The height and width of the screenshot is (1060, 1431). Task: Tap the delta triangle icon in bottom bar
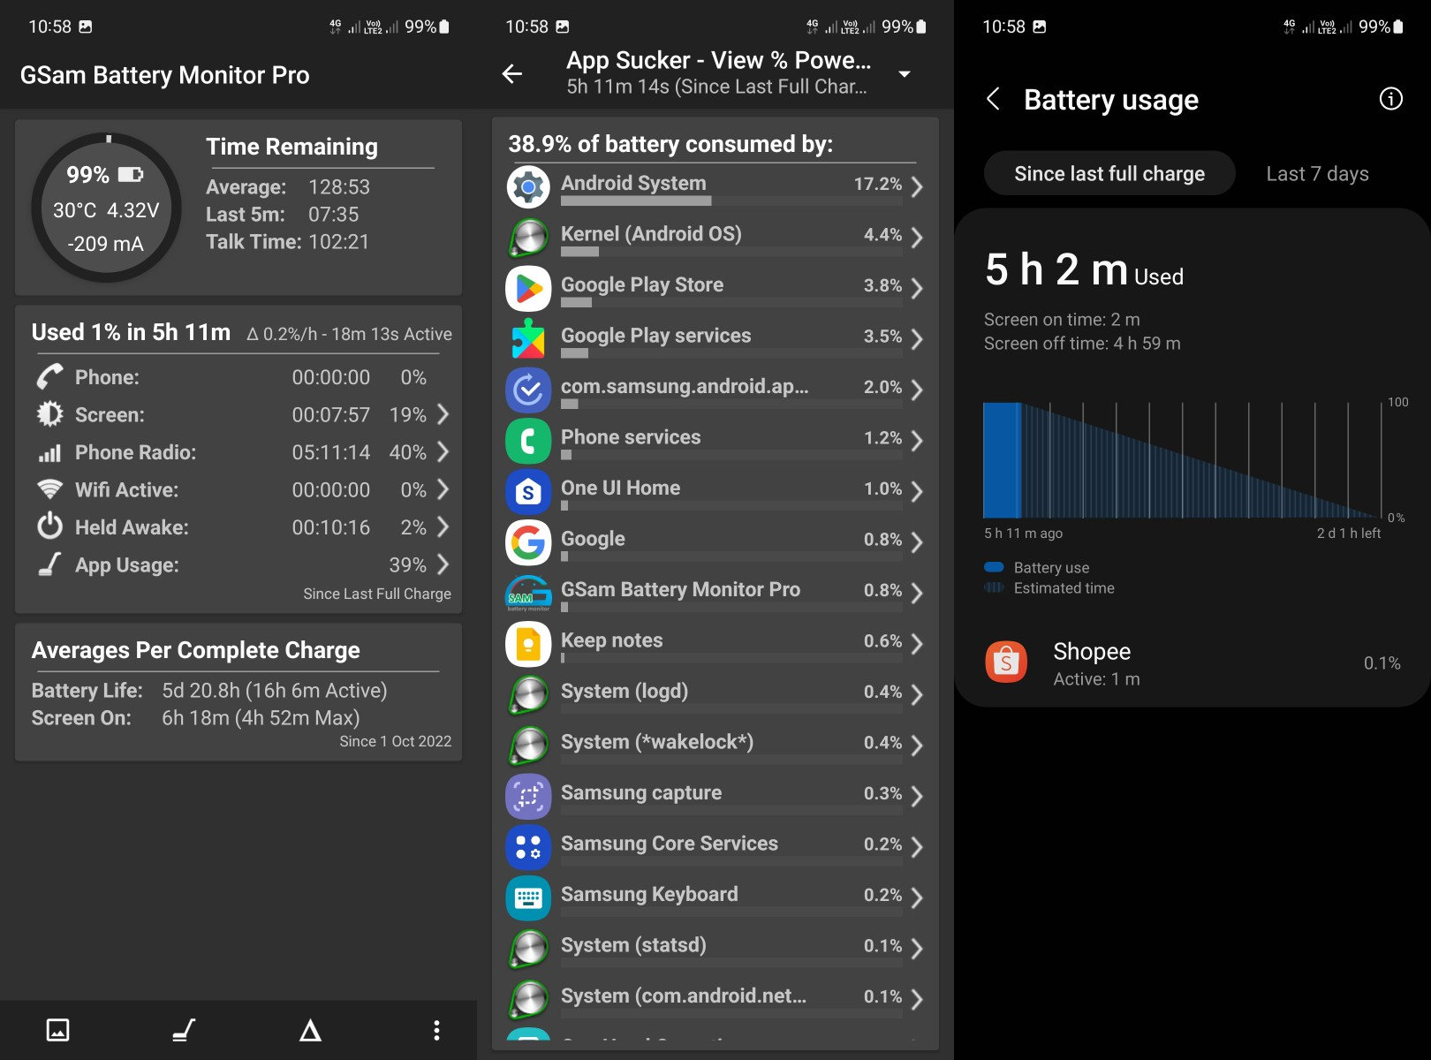tap(310, 1030)
